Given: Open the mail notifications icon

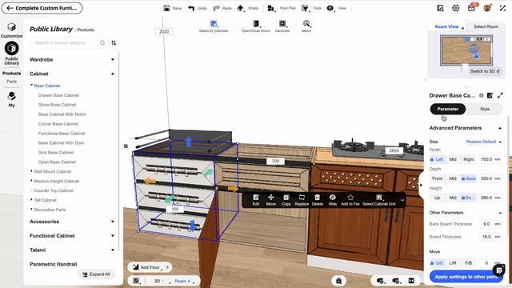Looking at the screenshot, I should click(x=471, y=8).
